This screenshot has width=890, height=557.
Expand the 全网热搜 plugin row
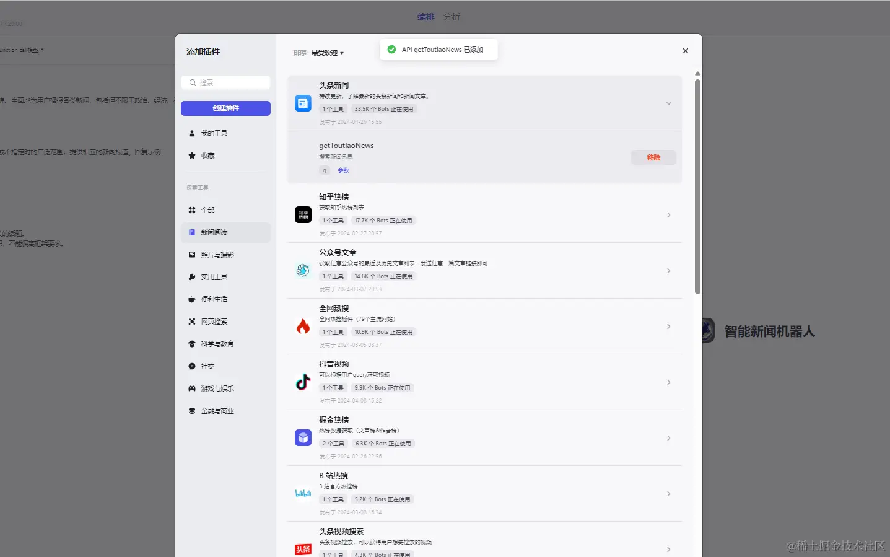pos(669,327)
